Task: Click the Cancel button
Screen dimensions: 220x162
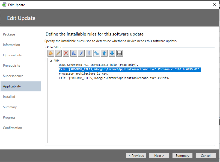Action: (206, 155)
